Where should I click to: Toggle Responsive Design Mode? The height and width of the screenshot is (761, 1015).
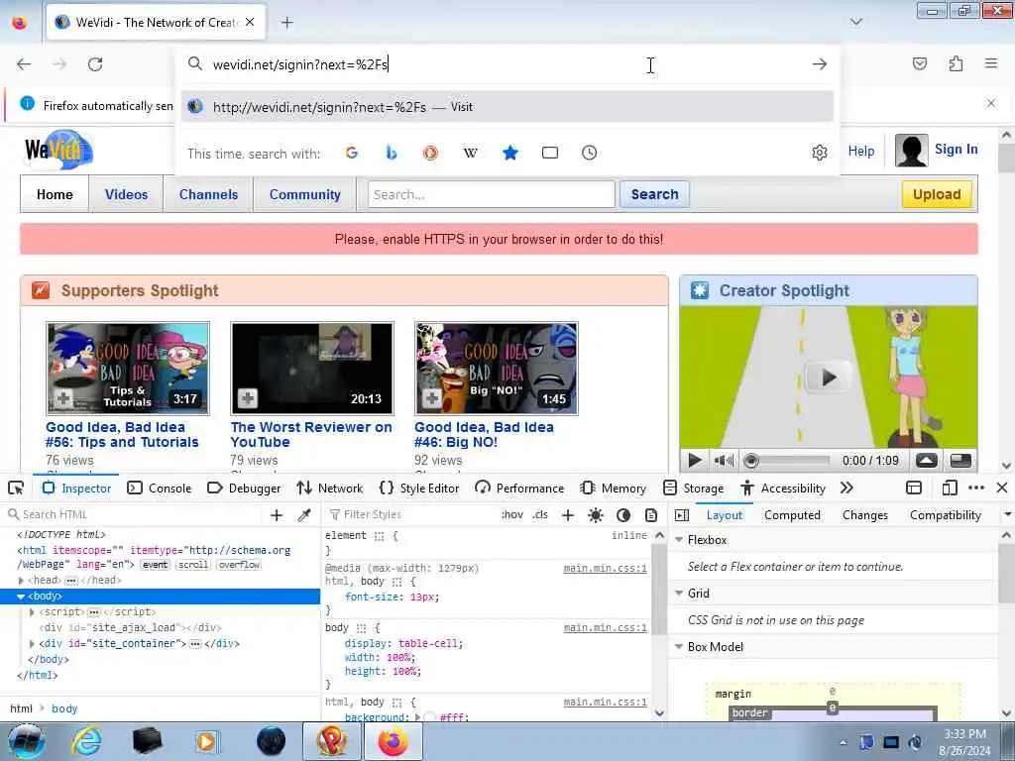[950, 488]
